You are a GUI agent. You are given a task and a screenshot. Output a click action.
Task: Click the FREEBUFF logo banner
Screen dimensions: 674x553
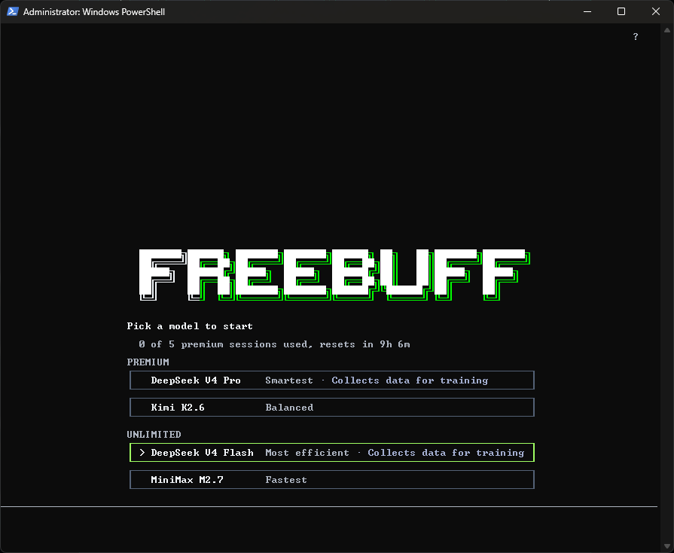tap(334, 274)
